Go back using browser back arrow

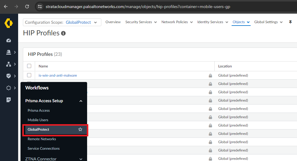pos(6,7)
